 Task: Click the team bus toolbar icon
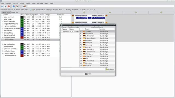pos(24,6)
